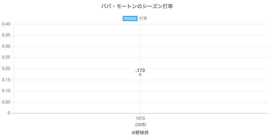Toggle the 打率 legend color box
Screen dimensions: 274x137
(130, 18)
